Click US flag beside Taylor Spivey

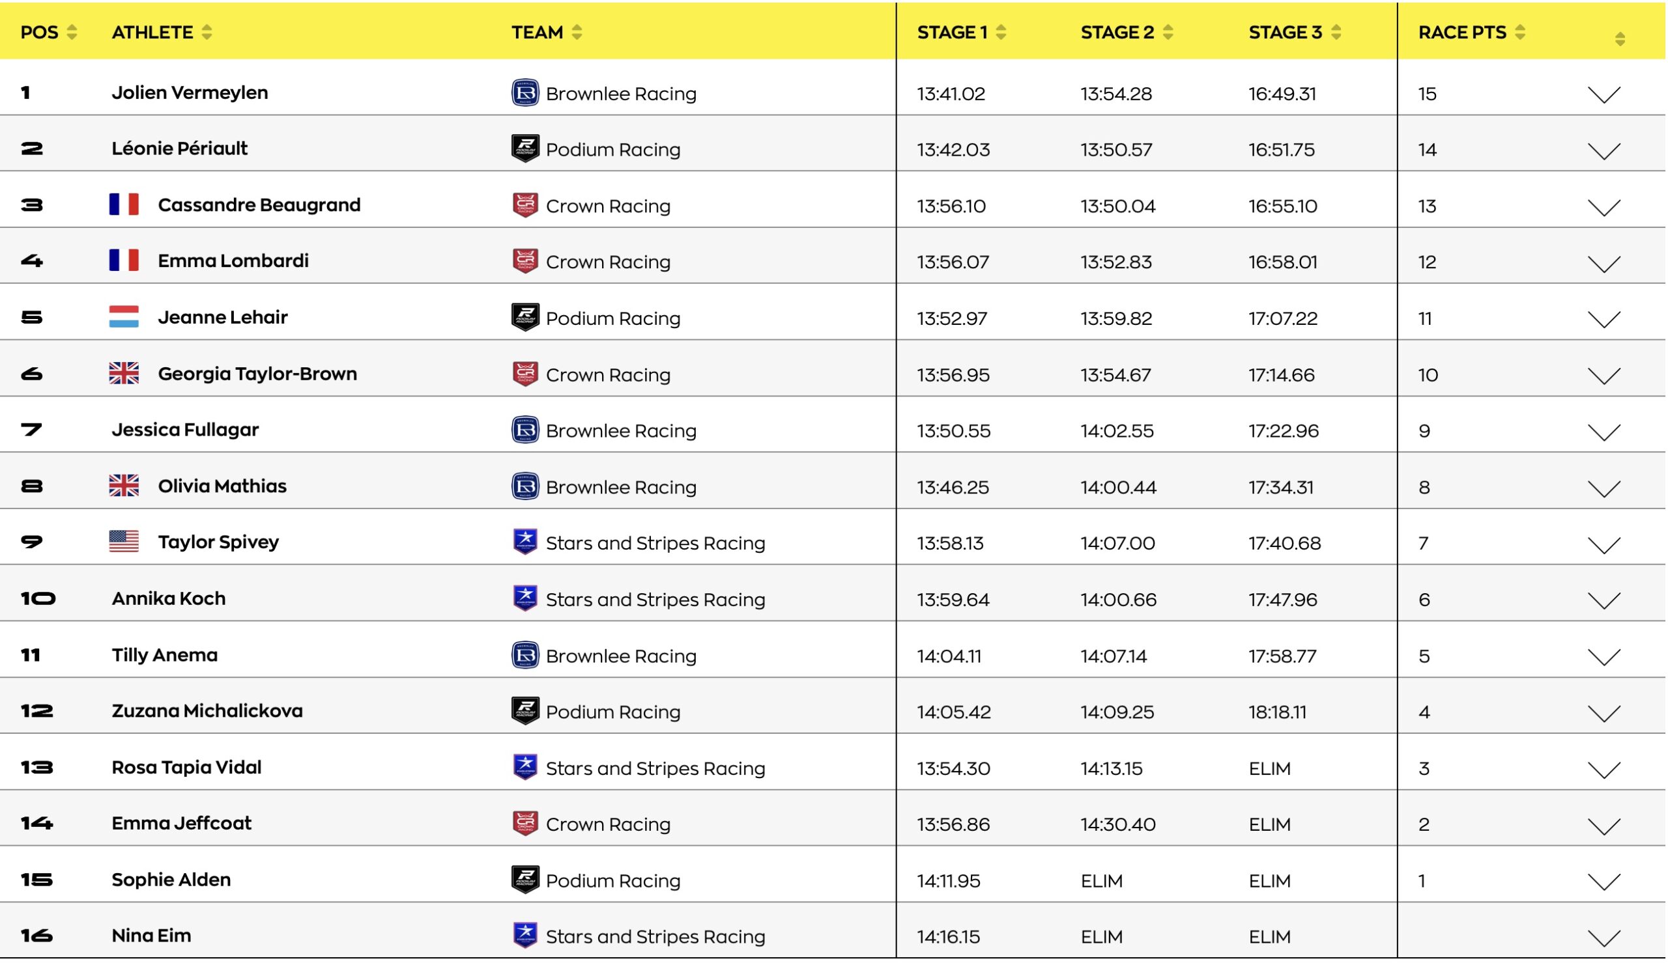[x=124, y=542]
